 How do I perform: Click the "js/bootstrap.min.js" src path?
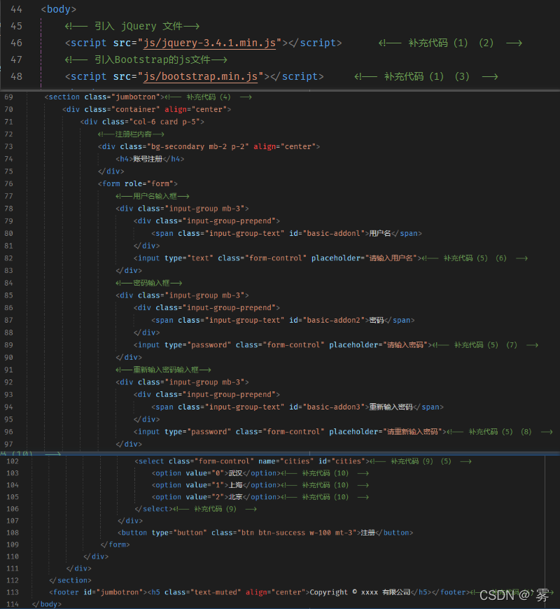(x=200, y=76)
